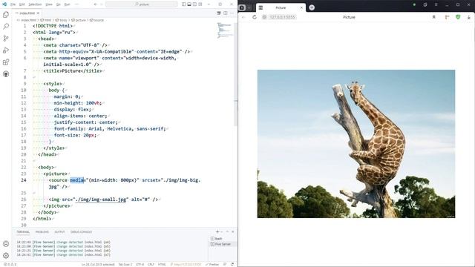The height and width of the screenshot is (267, 475).
Task: Click the picture breadcrumb
Action: [79, 20]
